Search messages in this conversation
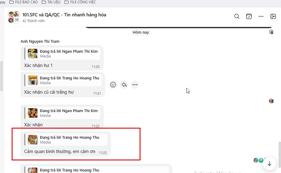281x173 pixels. point(237,16)
